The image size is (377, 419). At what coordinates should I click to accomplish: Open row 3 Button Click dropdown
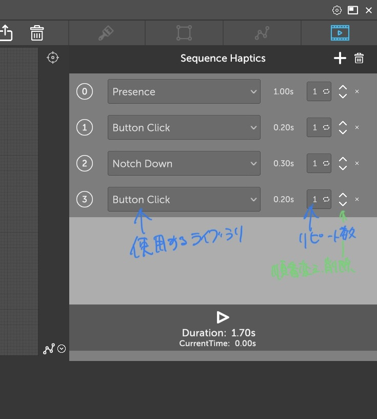184,200
